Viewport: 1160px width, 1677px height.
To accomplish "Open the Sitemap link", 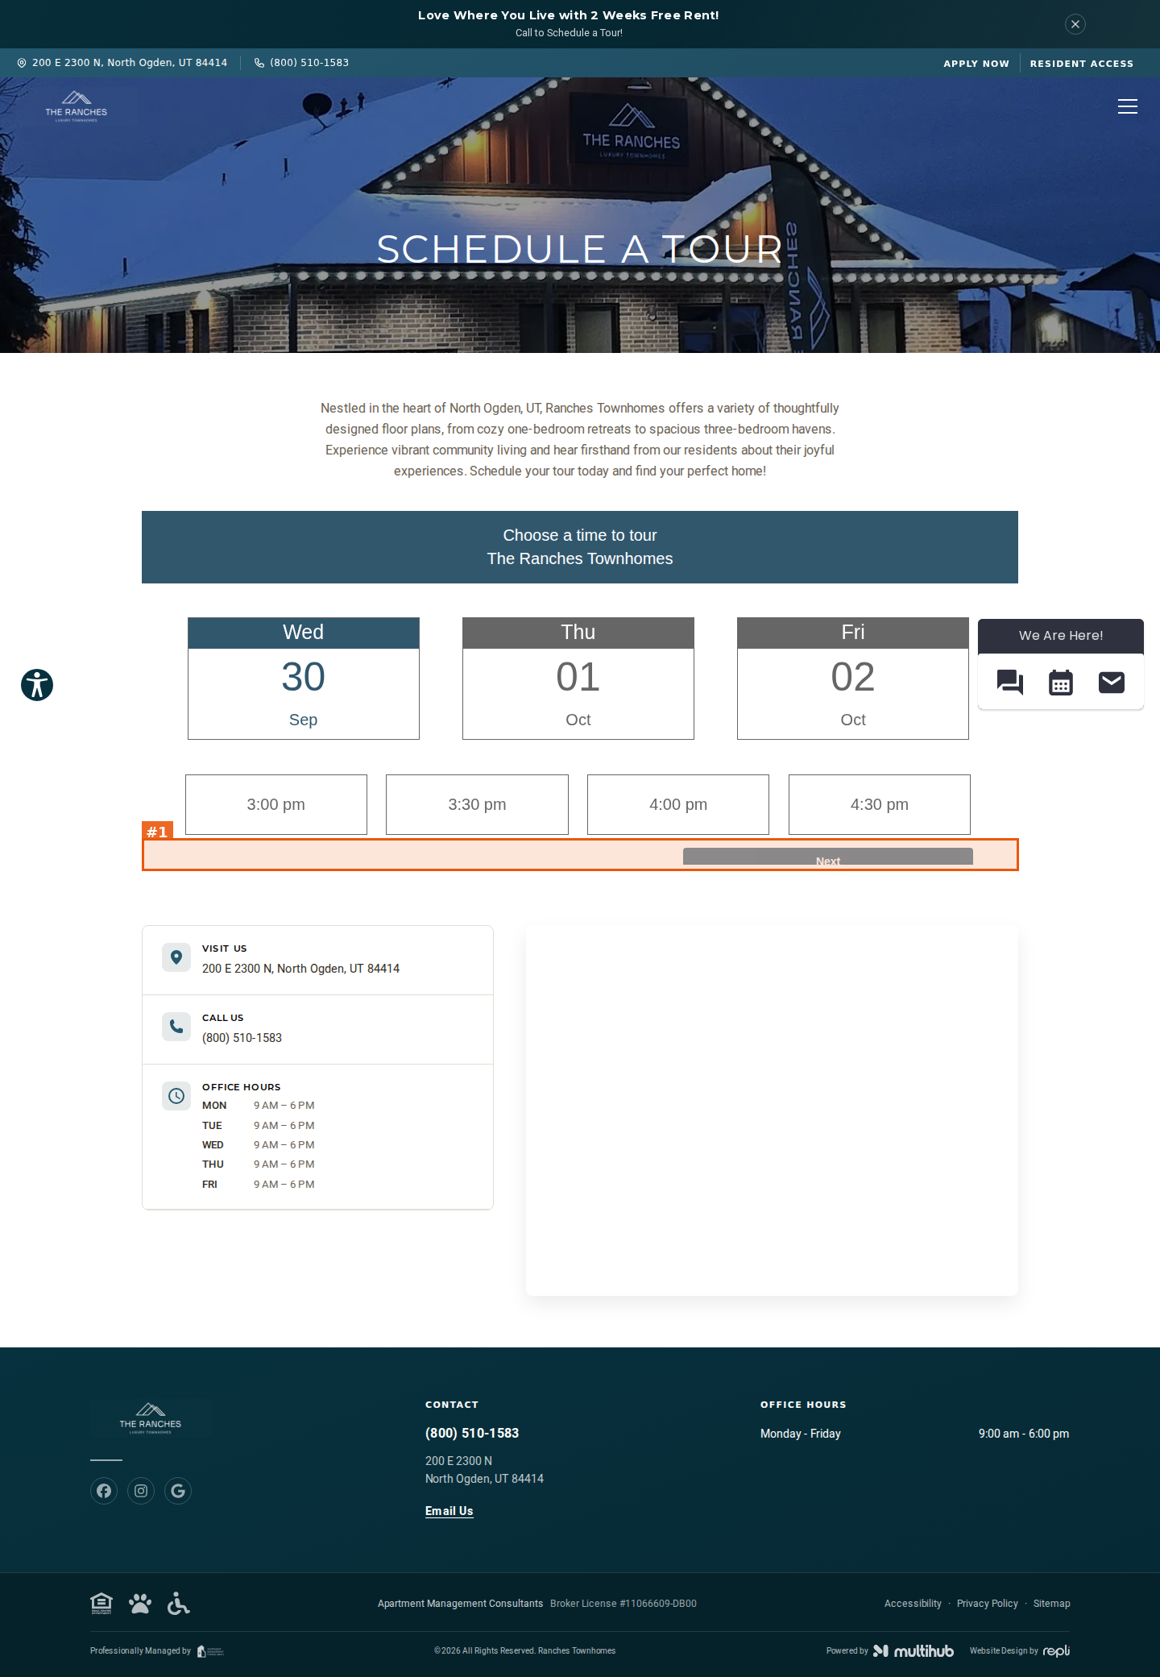I will 1052,1604.
